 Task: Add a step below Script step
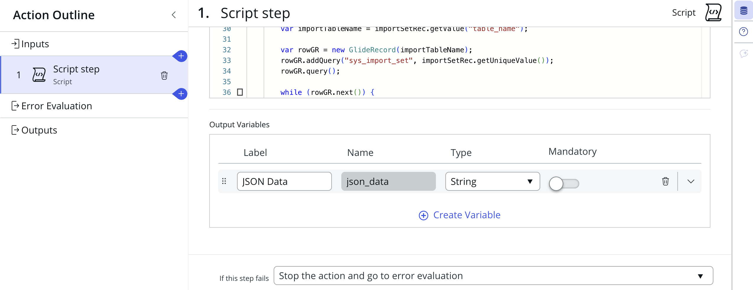[x=181, y=94]
